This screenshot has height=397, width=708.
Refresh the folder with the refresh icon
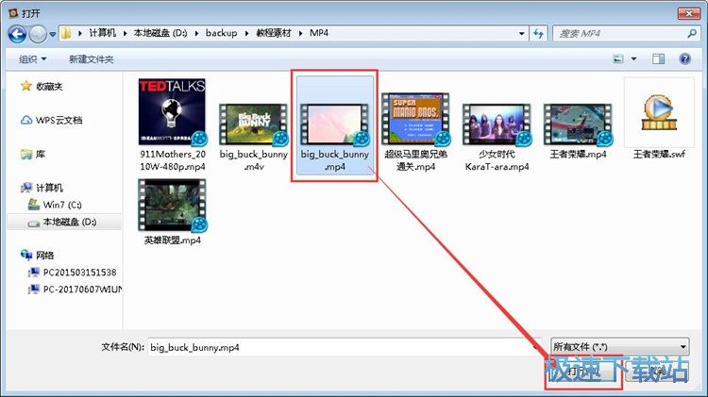(x=538, y=33)
